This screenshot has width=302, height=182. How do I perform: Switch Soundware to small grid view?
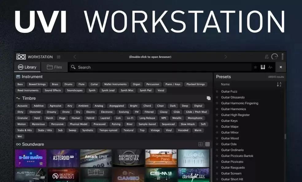click(207, 144)
